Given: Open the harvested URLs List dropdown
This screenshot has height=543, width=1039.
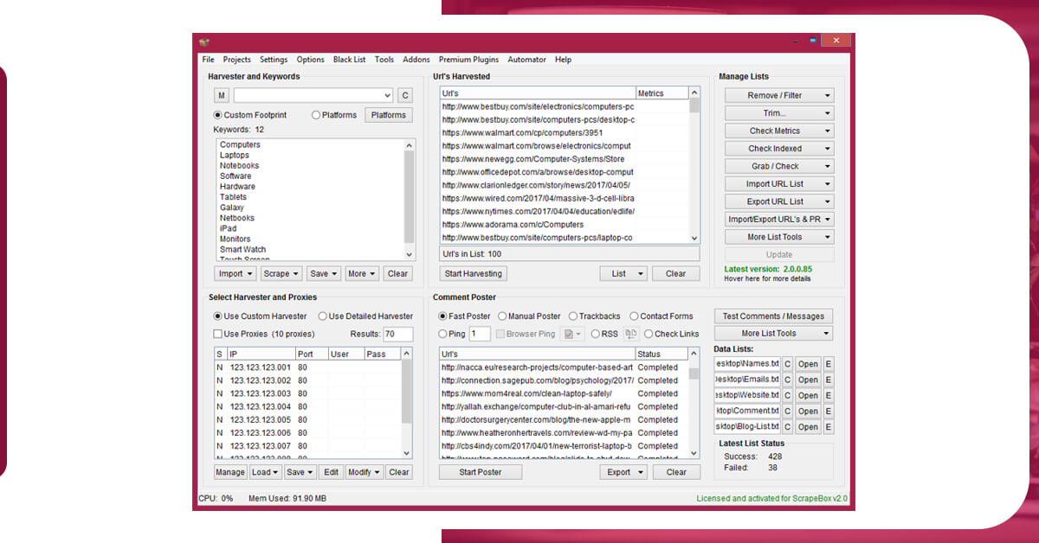Looking at the screenshot, I should pos(623,273).
